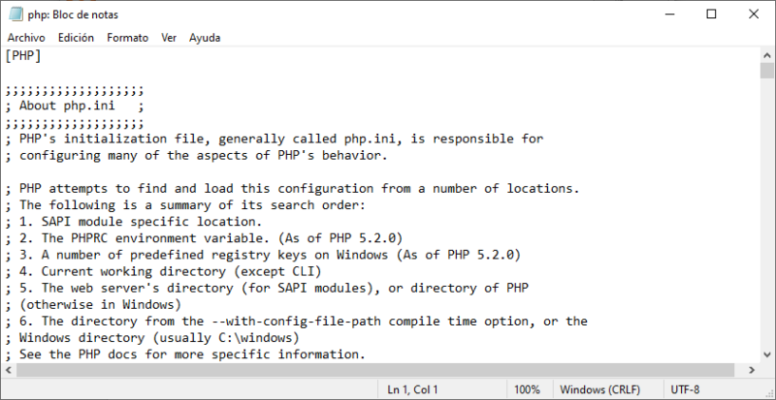Click the 100% zoom level indicator

click(528, 389)
